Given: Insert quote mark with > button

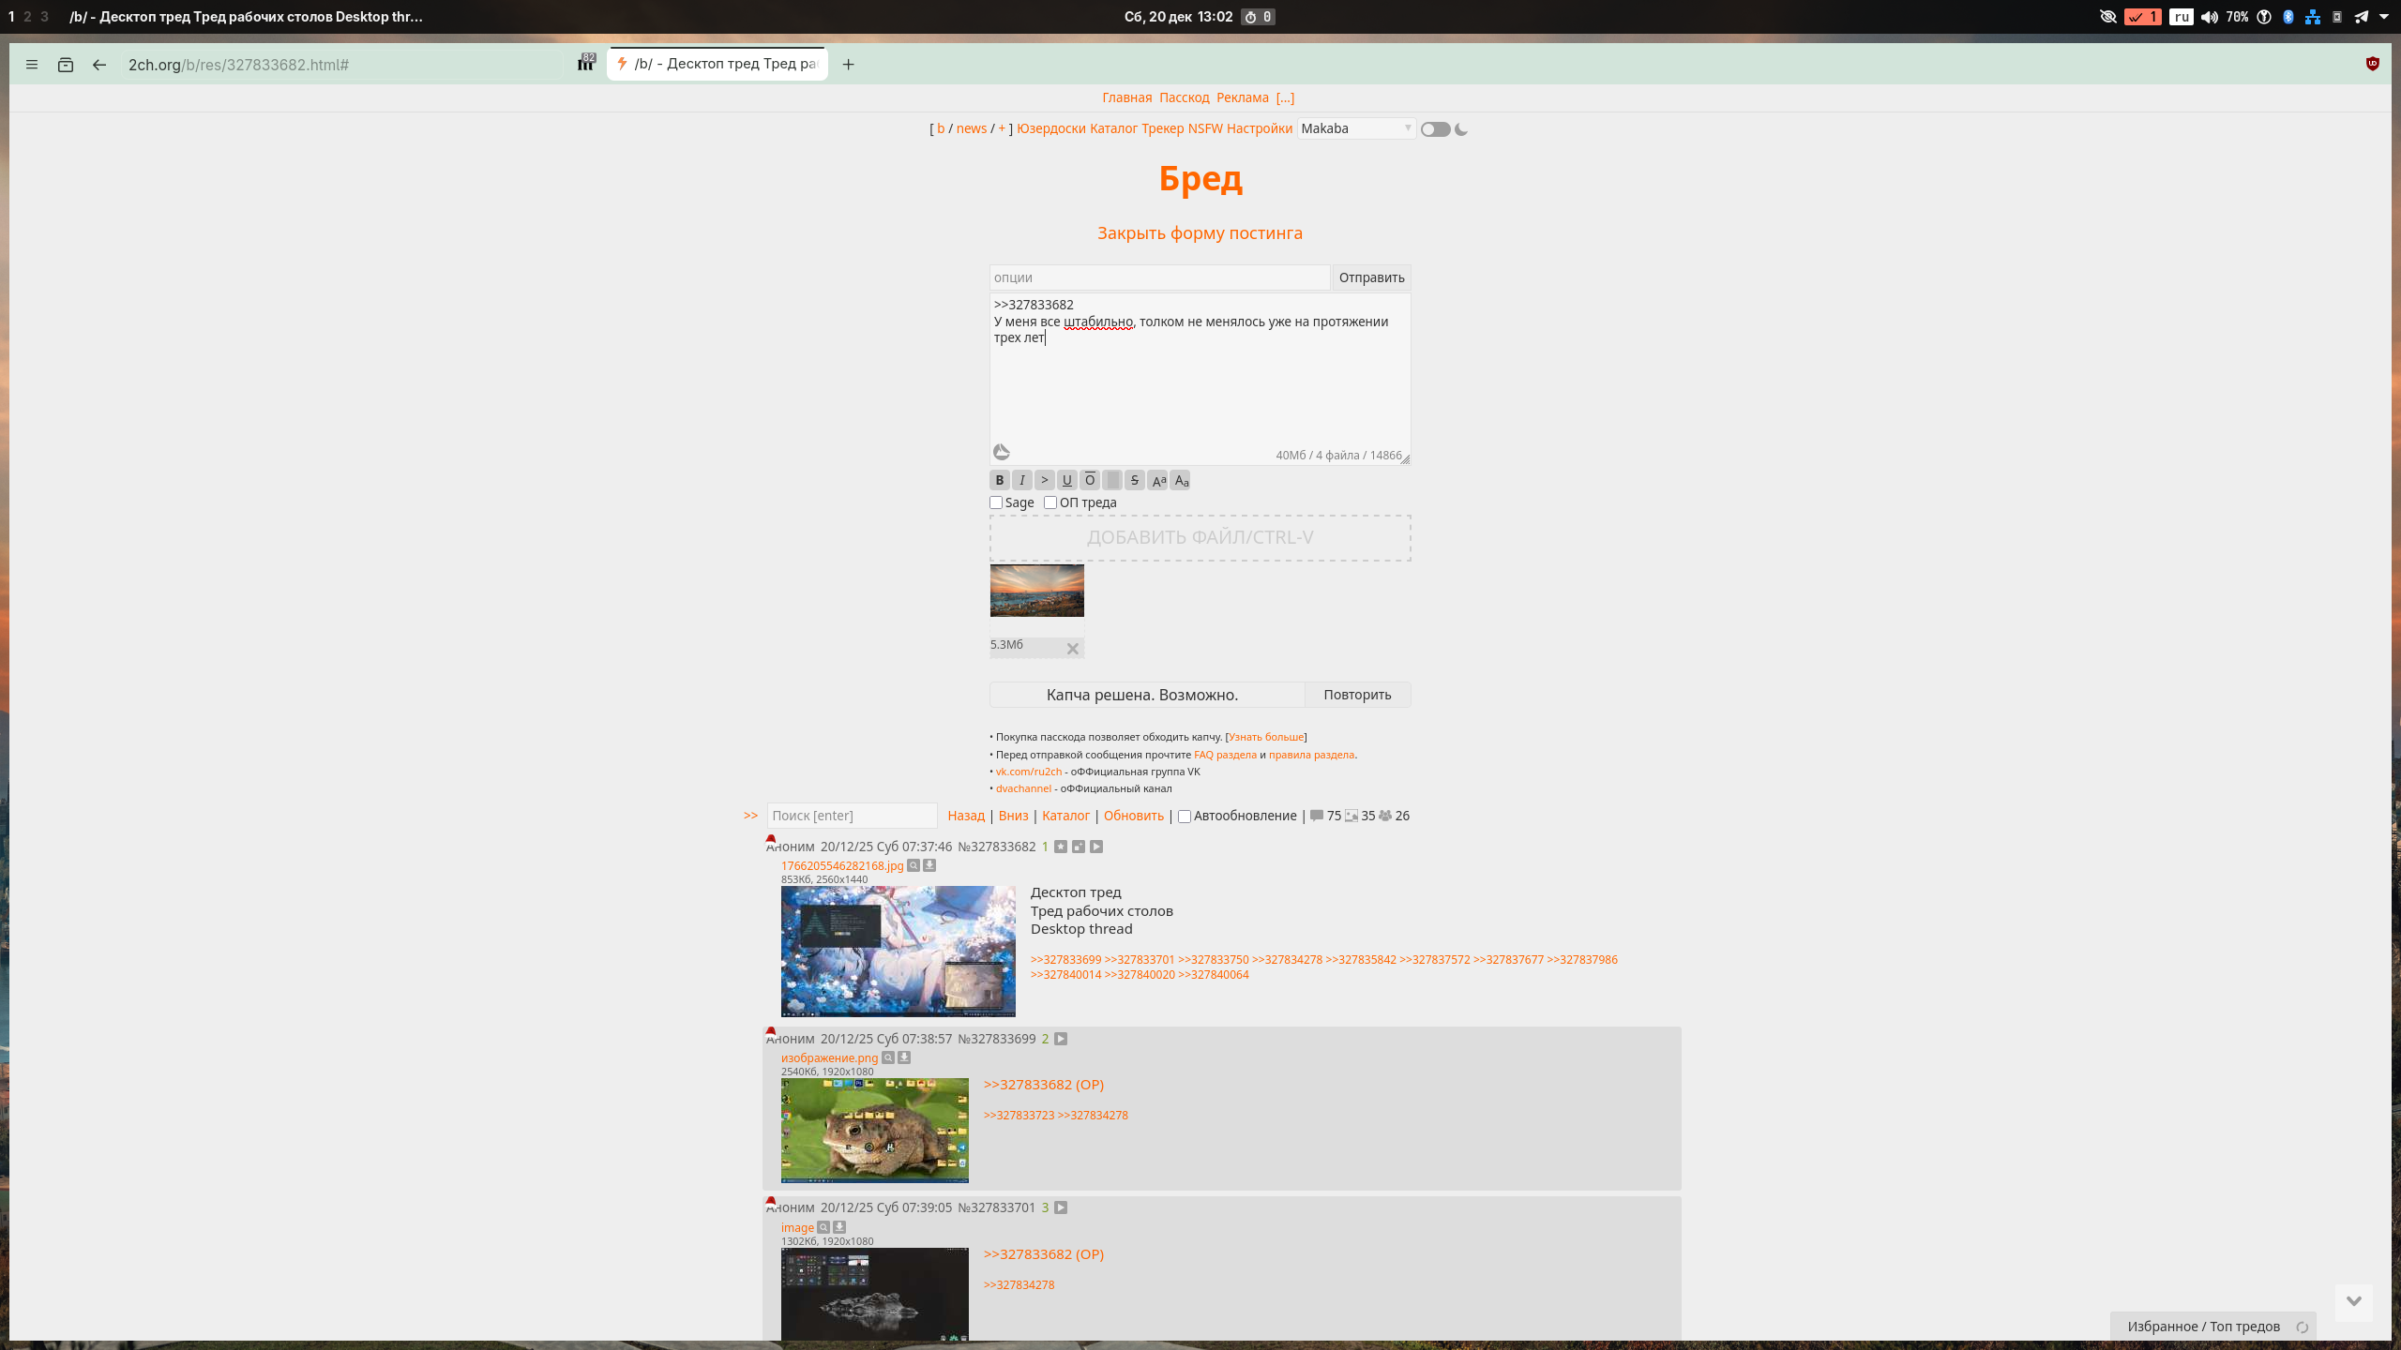Looking at the screenshot, I should pyautogui.click(x=1044, y=480).
